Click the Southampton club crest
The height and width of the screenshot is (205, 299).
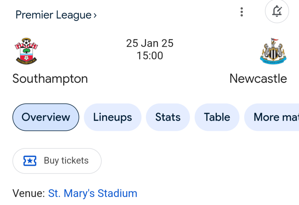tap(26, 51)
